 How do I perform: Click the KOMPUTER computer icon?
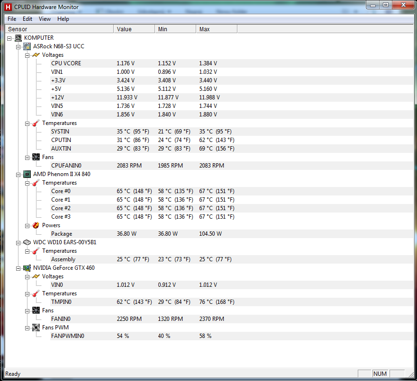18,38
